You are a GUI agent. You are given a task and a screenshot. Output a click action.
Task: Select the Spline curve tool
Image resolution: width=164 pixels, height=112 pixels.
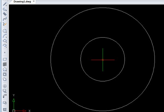(x=5, y=19)
